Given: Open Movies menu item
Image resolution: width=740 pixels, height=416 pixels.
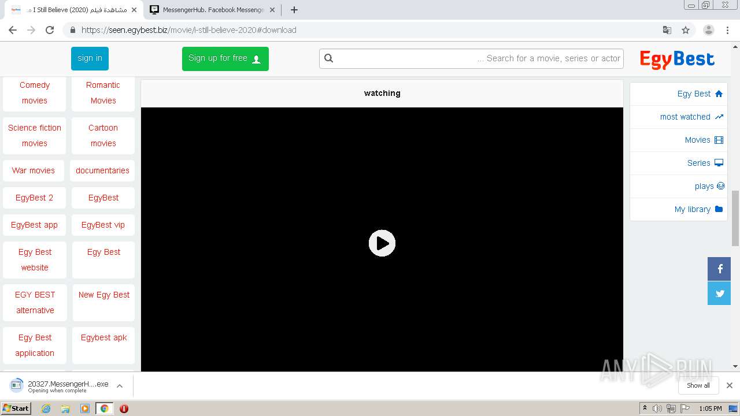Looking at the screenshot, I should click(x=678, y=140).
